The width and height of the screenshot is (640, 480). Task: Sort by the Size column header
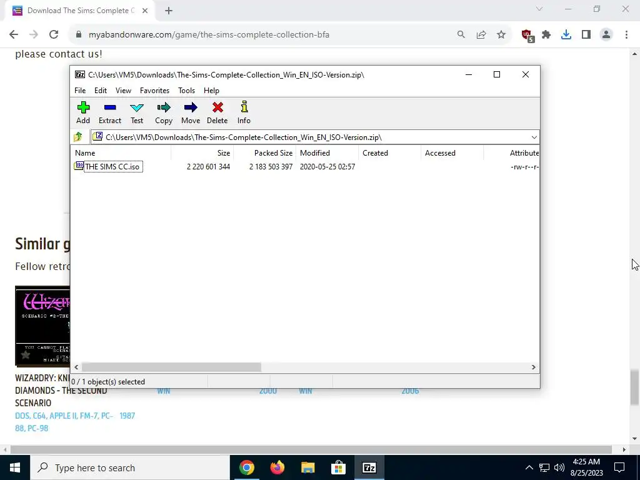pyautogui.click(x=202, y=153)
